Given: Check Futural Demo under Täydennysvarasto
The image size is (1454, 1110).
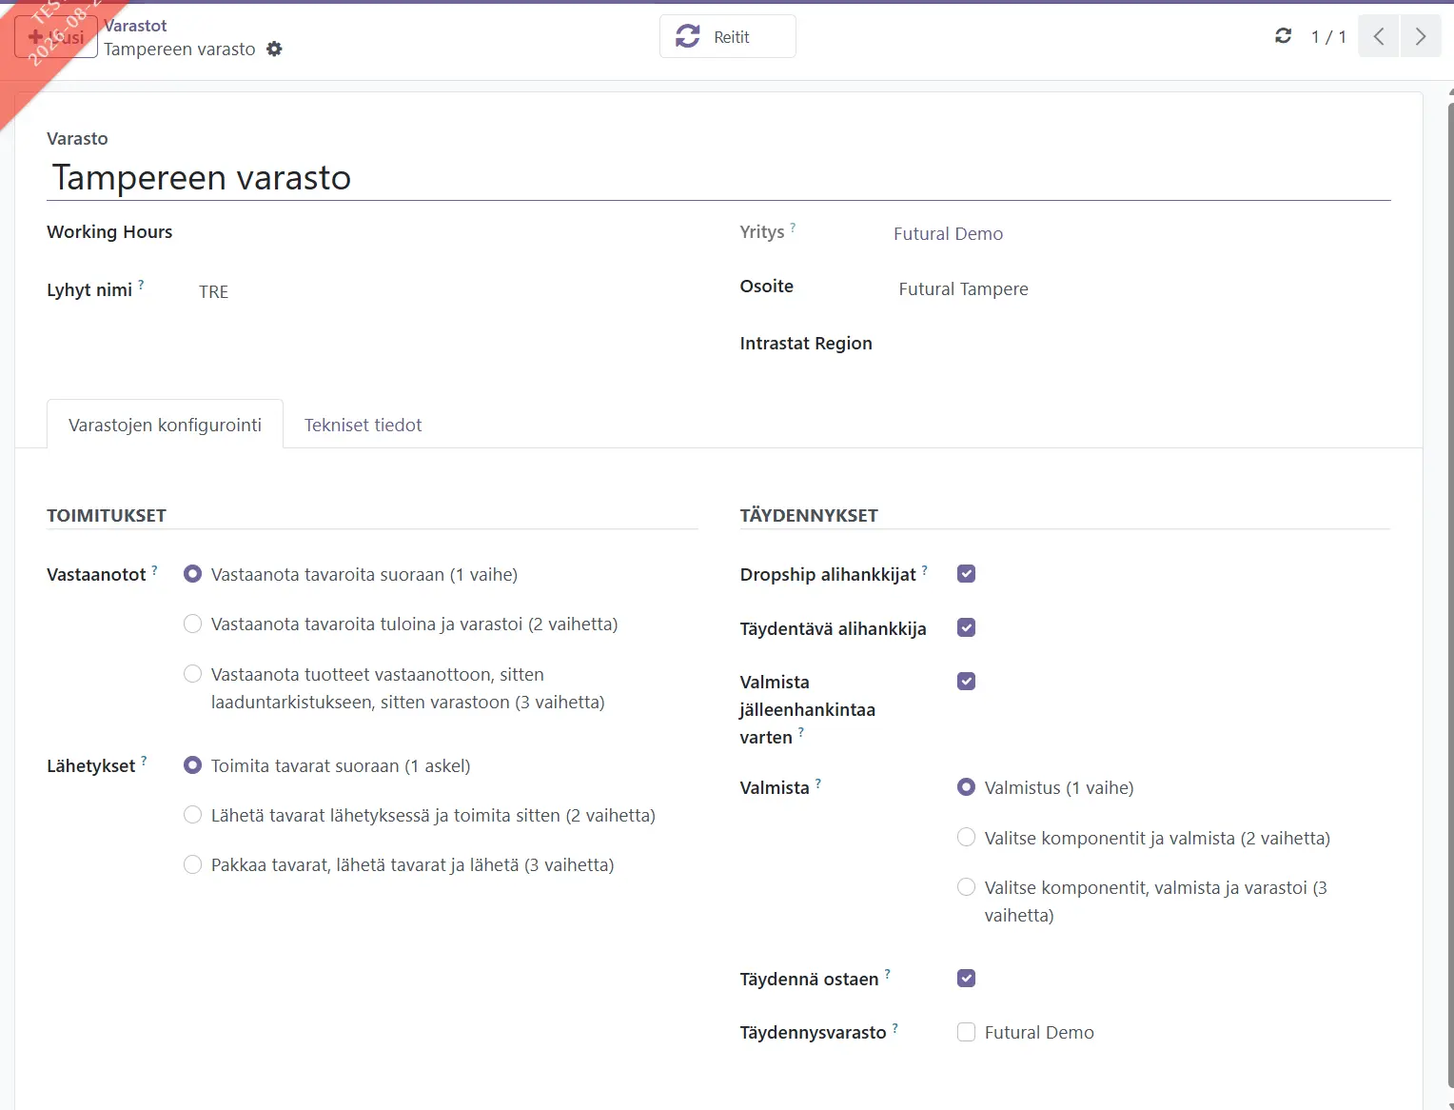Looking at the screenshot, I should click(x=966, y=1032).
